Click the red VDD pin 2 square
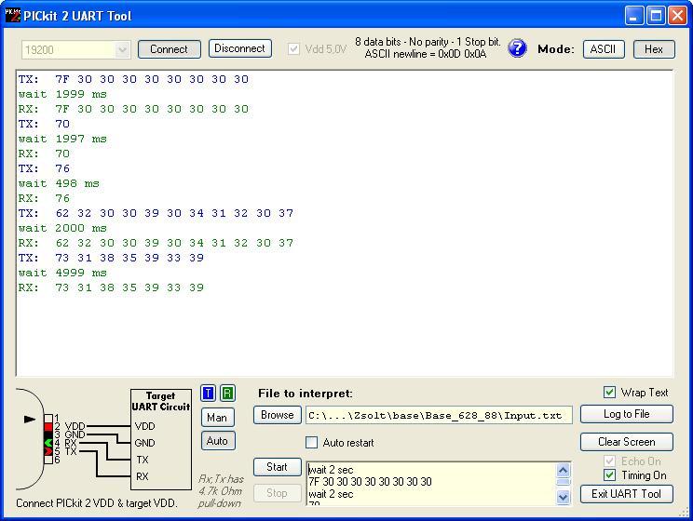This screenshot has width=693, height=521. 48,426
